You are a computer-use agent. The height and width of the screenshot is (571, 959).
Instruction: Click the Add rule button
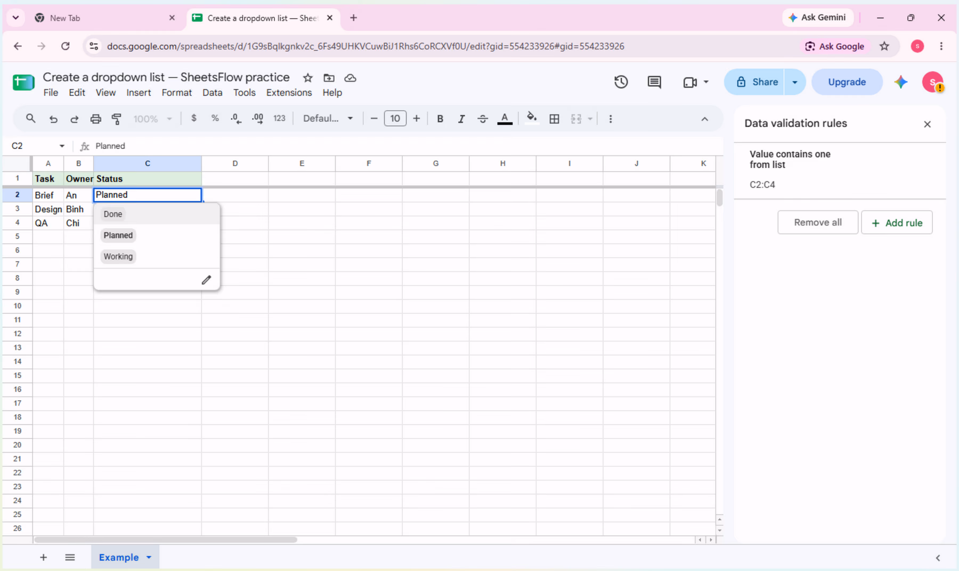[897, 222]
